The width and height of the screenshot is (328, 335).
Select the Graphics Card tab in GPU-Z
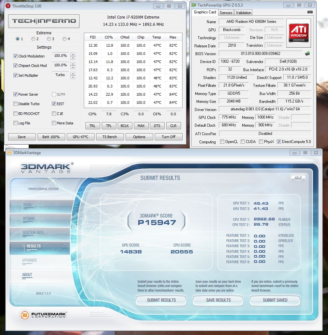click(205, 12)
